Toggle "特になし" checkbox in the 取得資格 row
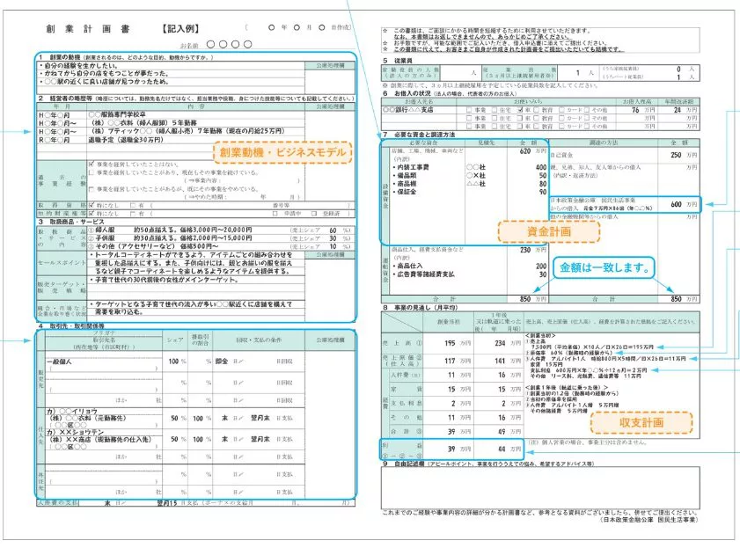 (x=92, y=206)
